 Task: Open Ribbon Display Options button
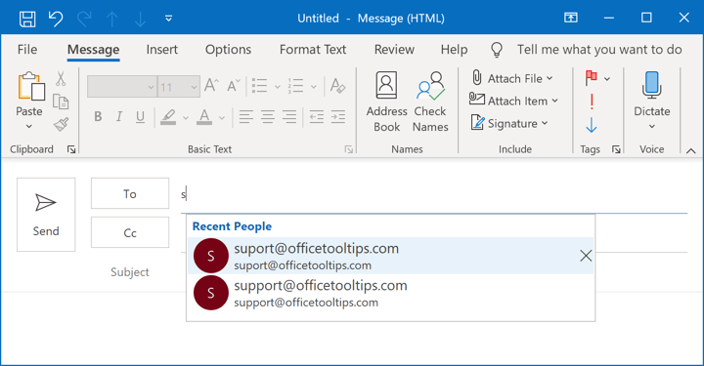click(x=571, y=18)
